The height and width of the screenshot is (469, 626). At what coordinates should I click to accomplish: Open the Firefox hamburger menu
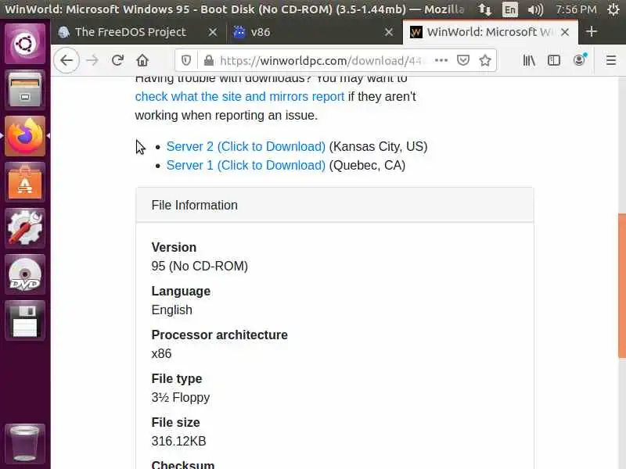[x=611, y=61]
